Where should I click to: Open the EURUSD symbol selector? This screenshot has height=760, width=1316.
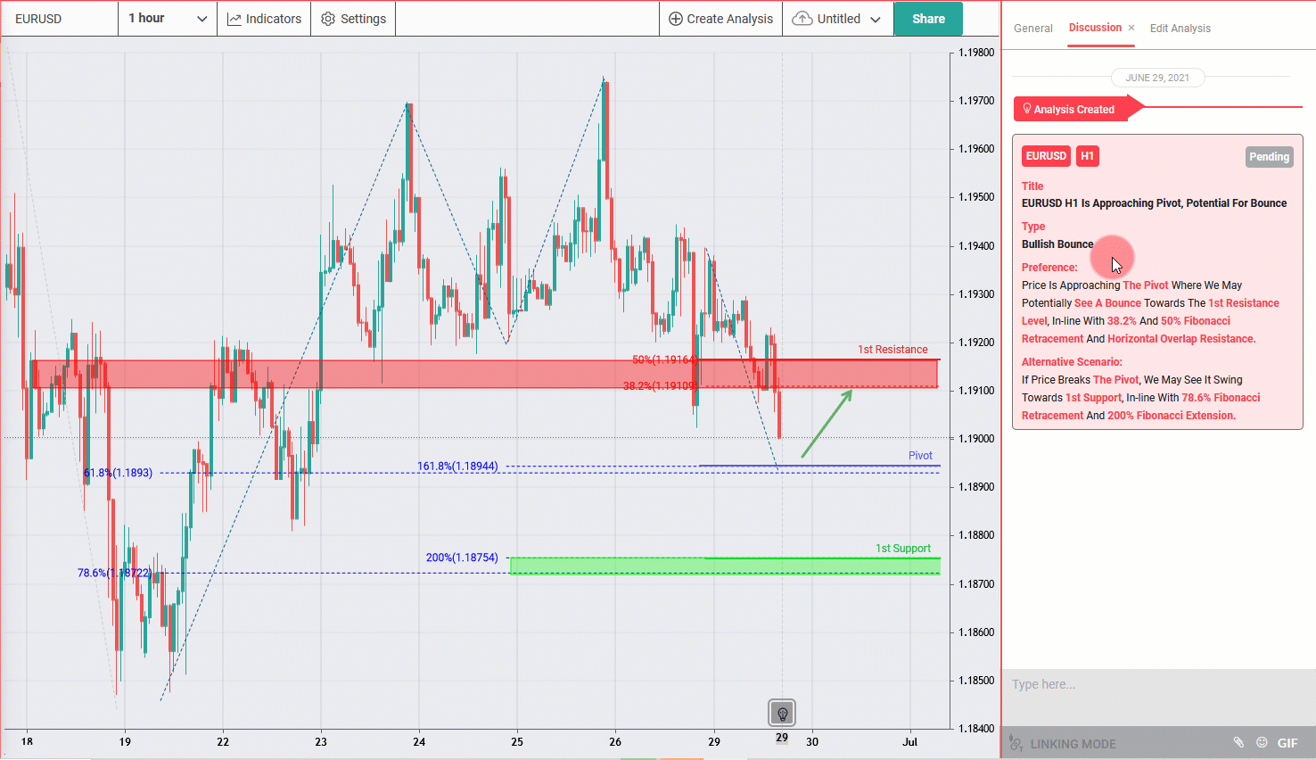coord(59,19)
